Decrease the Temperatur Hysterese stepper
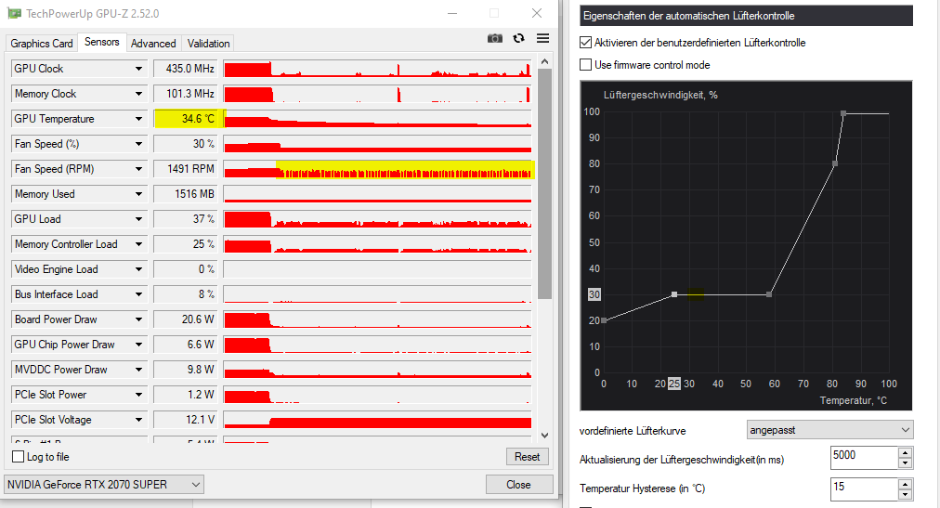 [x=906, y=495]
